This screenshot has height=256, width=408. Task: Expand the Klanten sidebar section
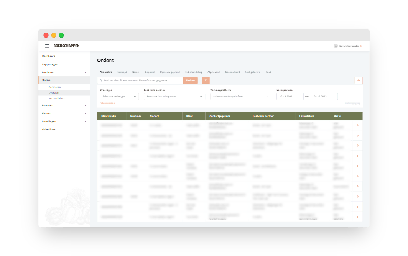pyautogui.click(x=64, y=113)
